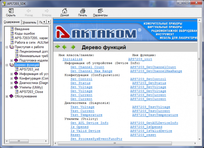Open the APS7203_GetChannelMaxRange link
The image size is (204, 148).
coord(156,71)
